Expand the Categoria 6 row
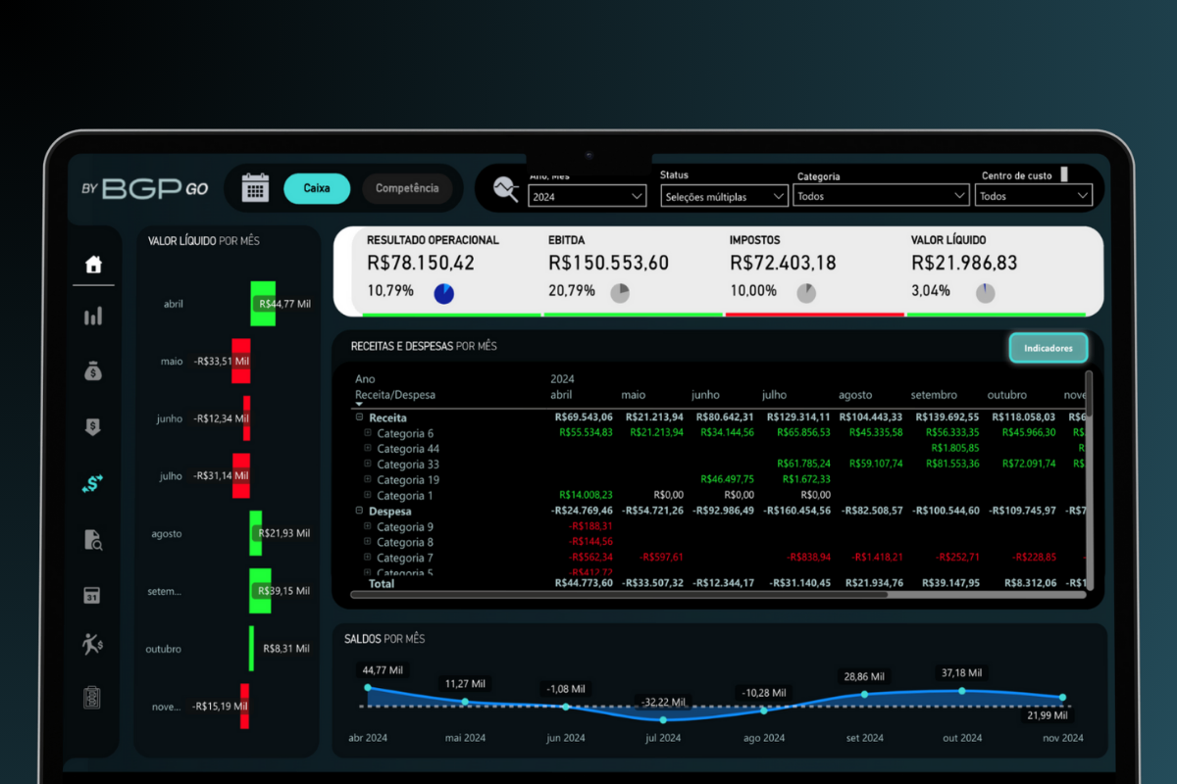 pyautogui.click(x=369, y=432)
